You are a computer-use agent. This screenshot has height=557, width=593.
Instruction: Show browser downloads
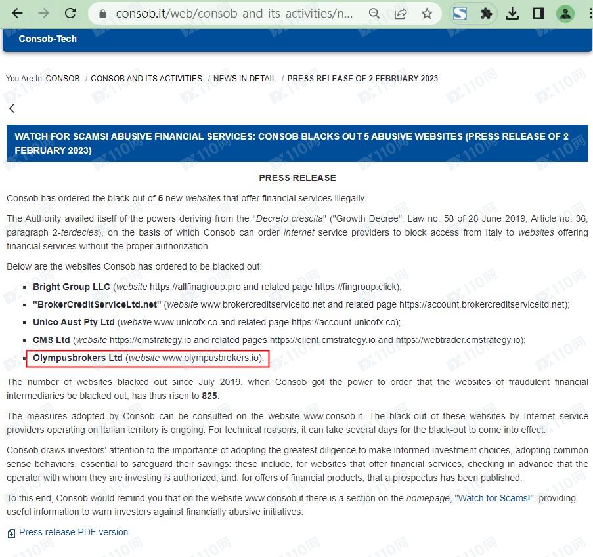(x=513, y=14)
